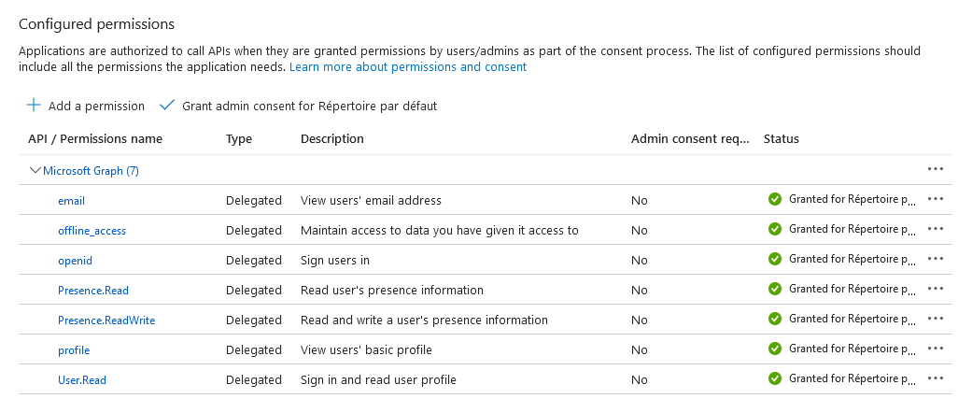
Task: Open Learn more about permissions and consent
Action: (408, 67)
